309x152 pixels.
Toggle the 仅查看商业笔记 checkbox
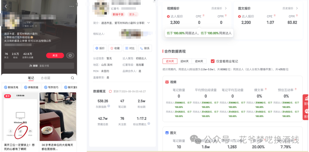point(213,61)
